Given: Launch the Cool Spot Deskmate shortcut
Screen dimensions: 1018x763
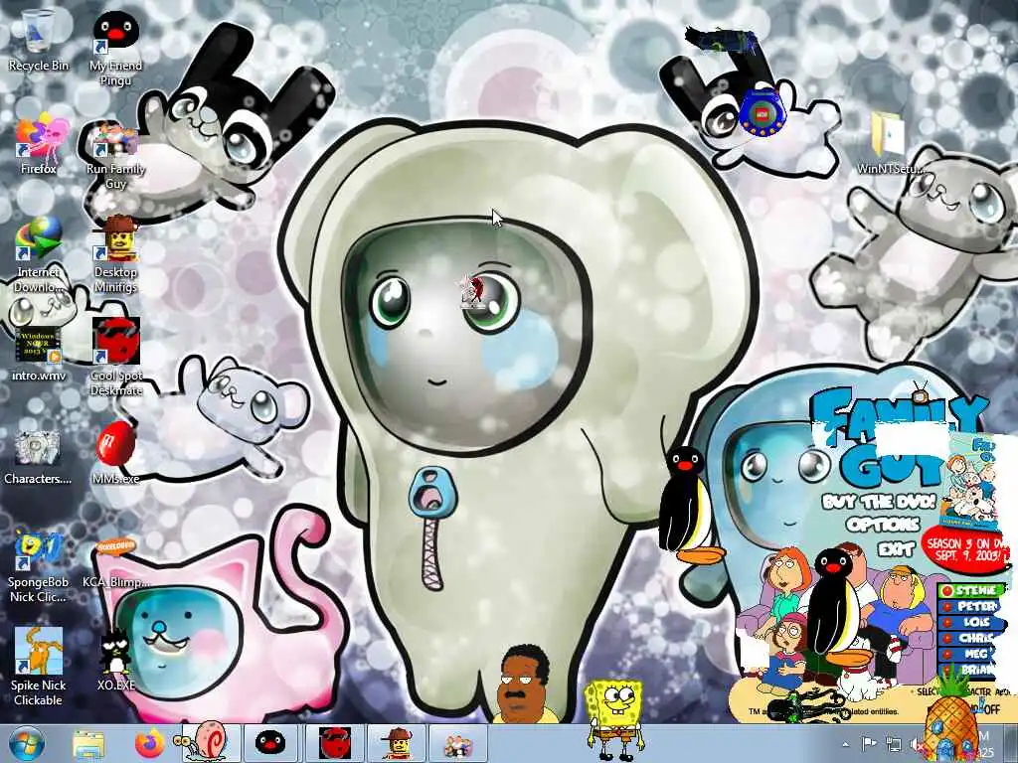Looking at the screenshot, I should [115, 357].
